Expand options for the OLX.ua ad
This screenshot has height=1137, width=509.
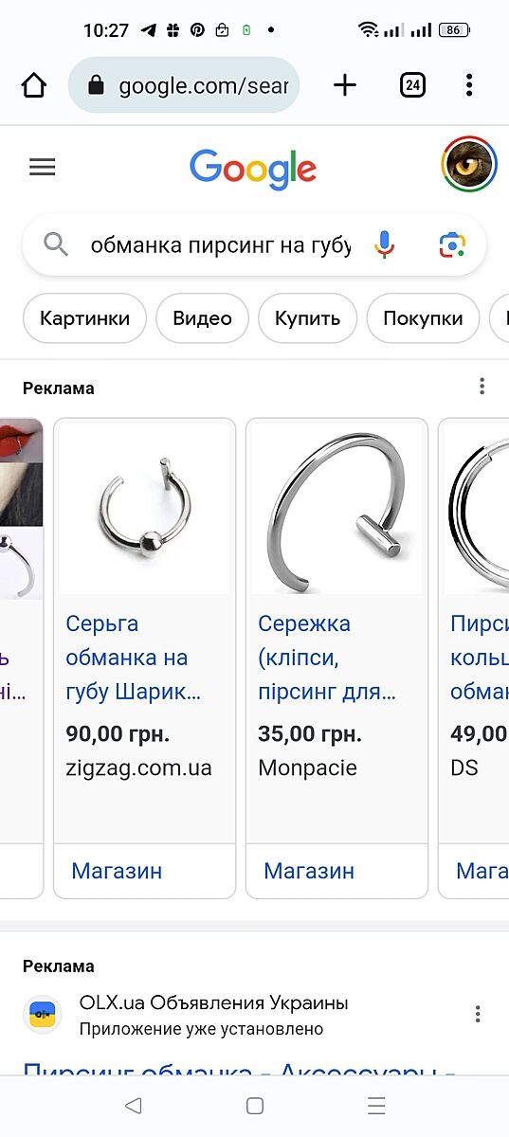(x=479, y=1014)
